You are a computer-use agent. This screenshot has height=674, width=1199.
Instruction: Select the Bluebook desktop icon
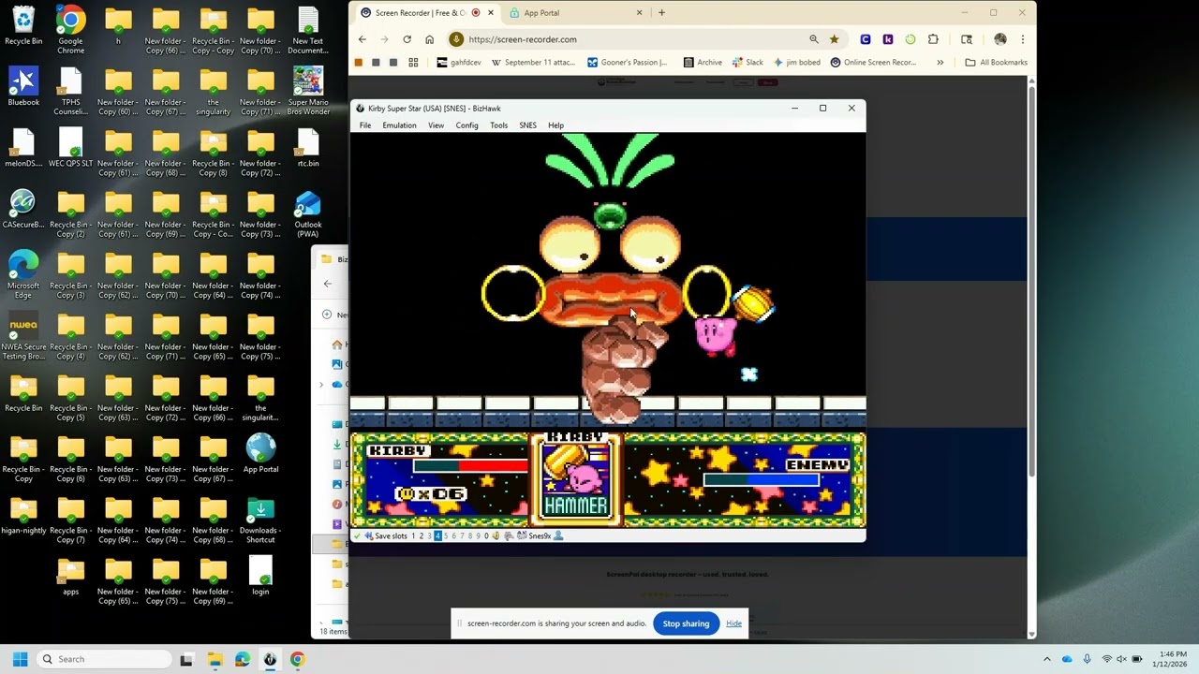(23, 87)
